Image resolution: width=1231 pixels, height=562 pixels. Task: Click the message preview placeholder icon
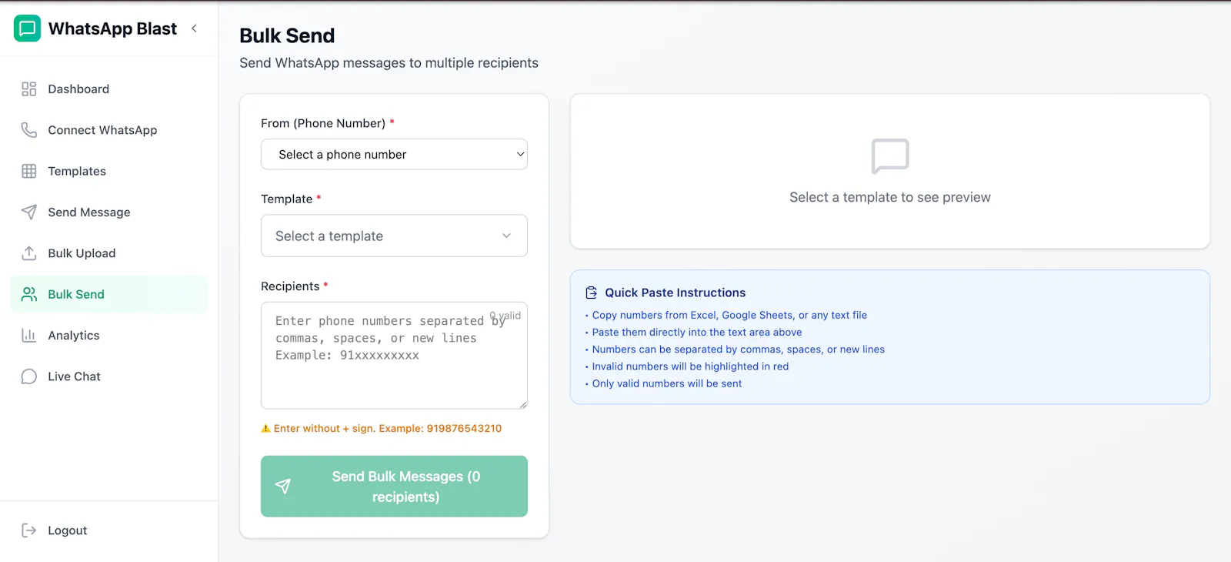point(890,157)
